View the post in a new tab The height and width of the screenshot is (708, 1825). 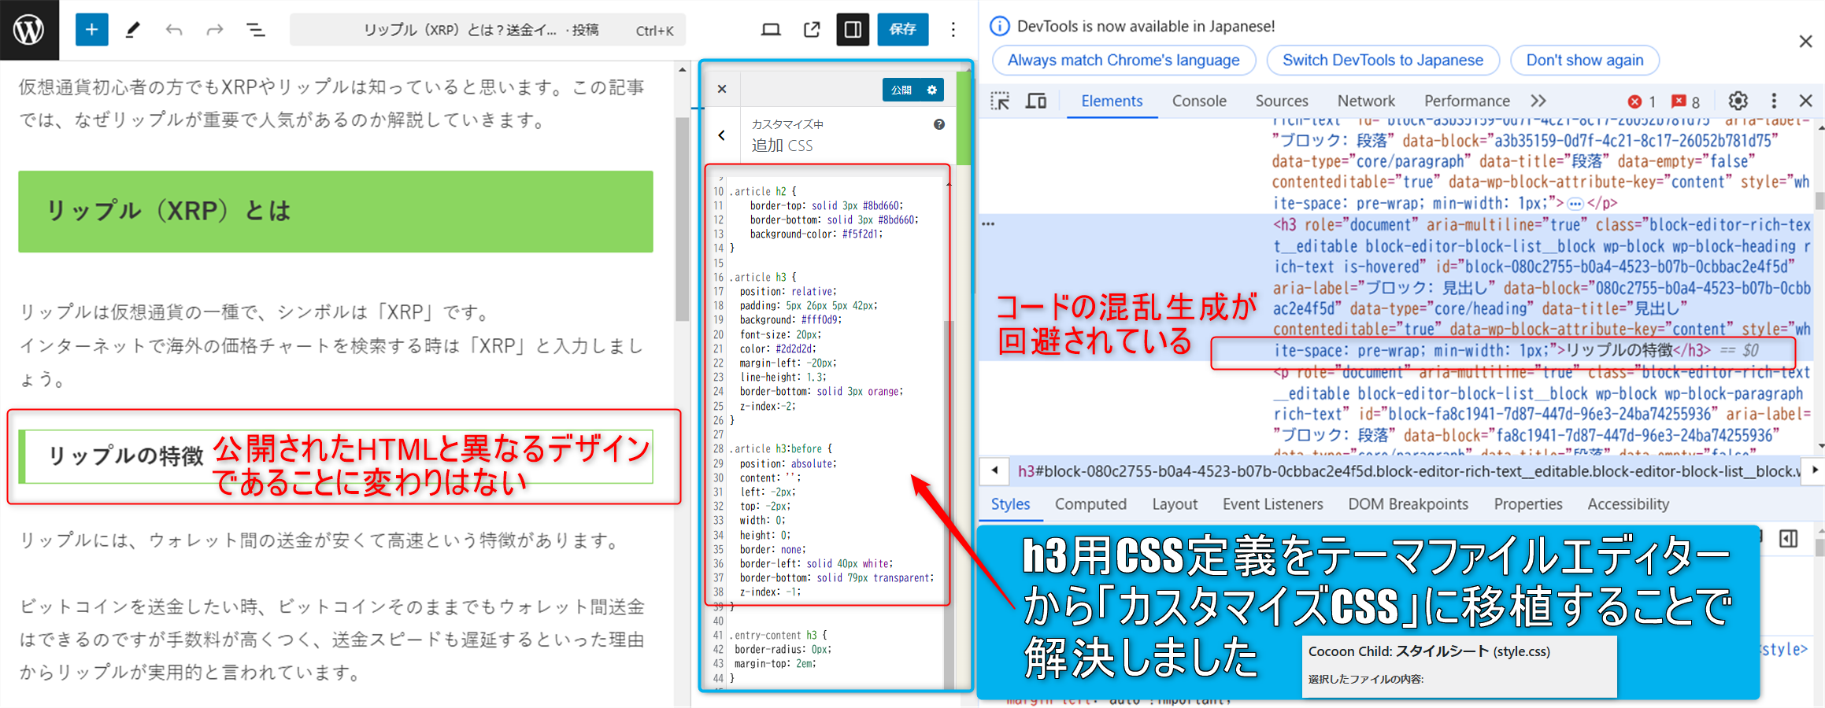point(812,30)
